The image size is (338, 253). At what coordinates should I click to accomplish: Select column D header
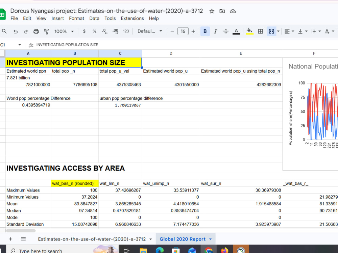171,53
